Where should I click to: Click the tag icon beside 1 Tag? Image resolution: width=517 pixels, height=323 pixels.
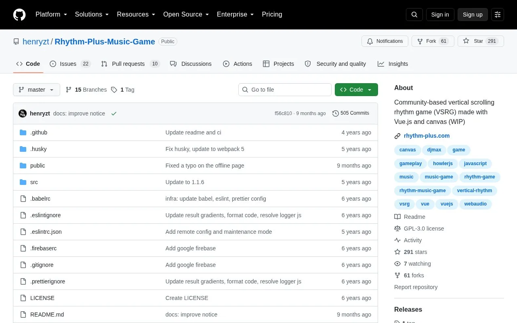tap(114, 90)
